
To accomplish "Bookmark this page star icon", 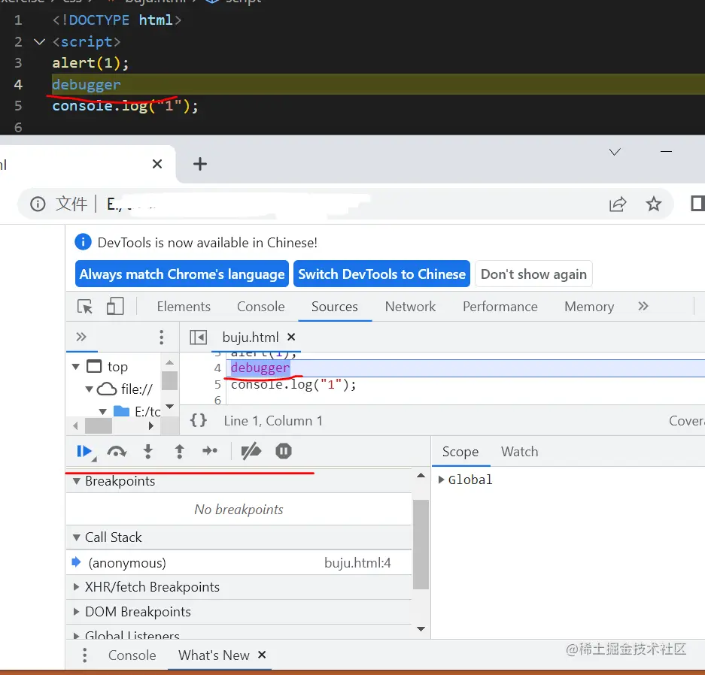I will tap(654, 204).
